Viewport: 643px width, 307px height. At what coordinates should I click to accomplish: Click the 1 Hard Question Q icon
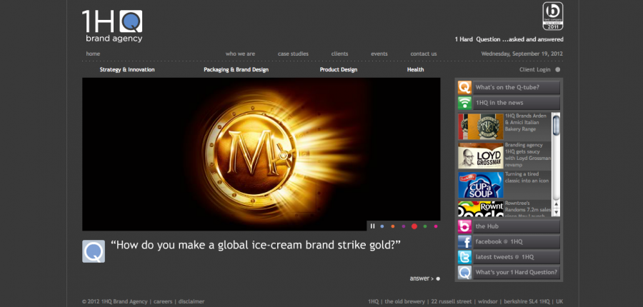point(464,273)
